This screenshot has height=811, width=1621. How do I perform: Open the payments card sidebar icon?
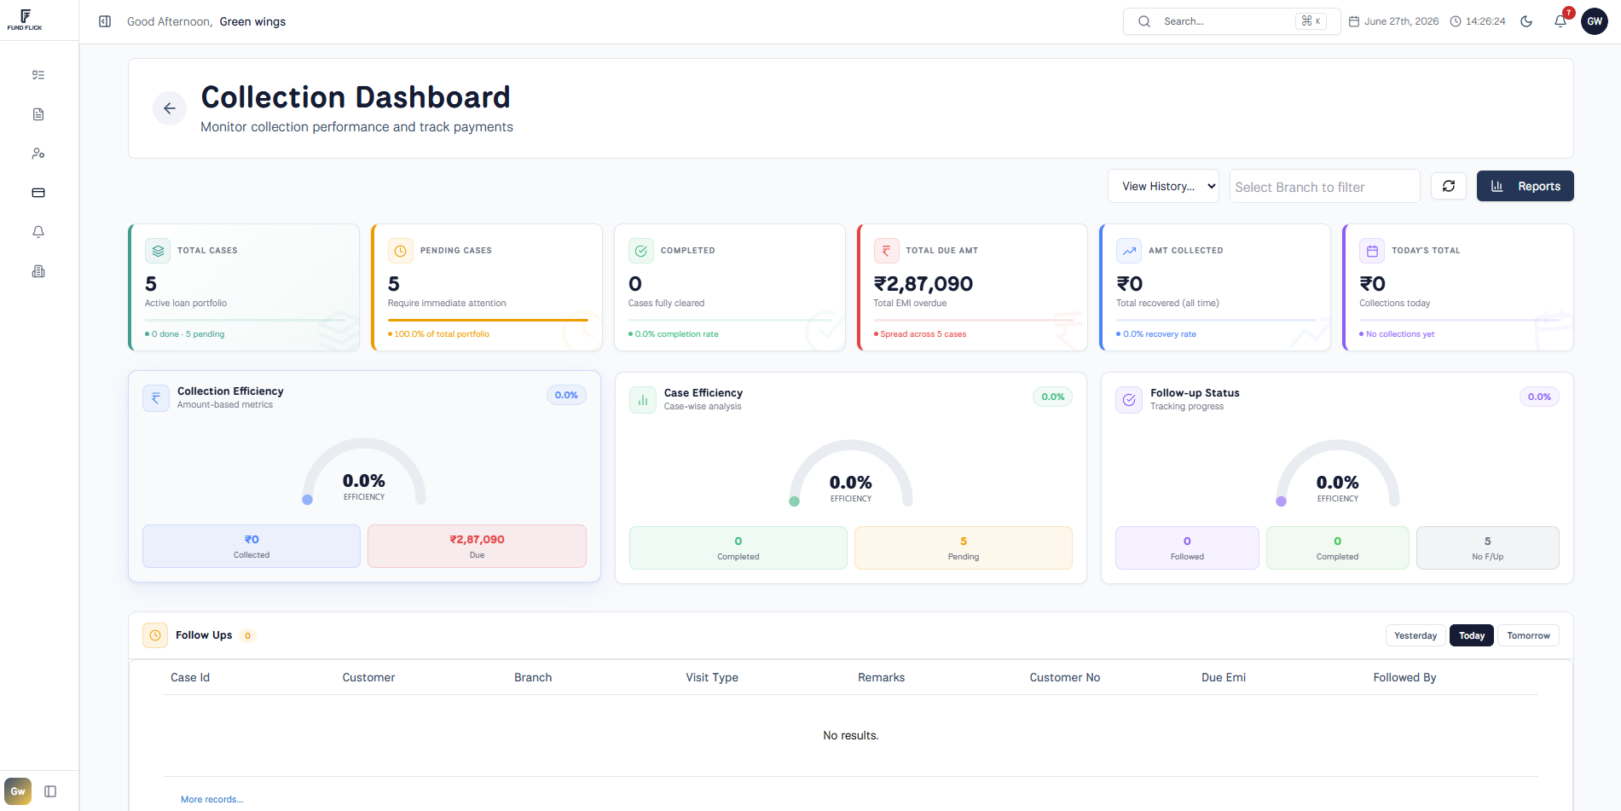tap(38, 193)
